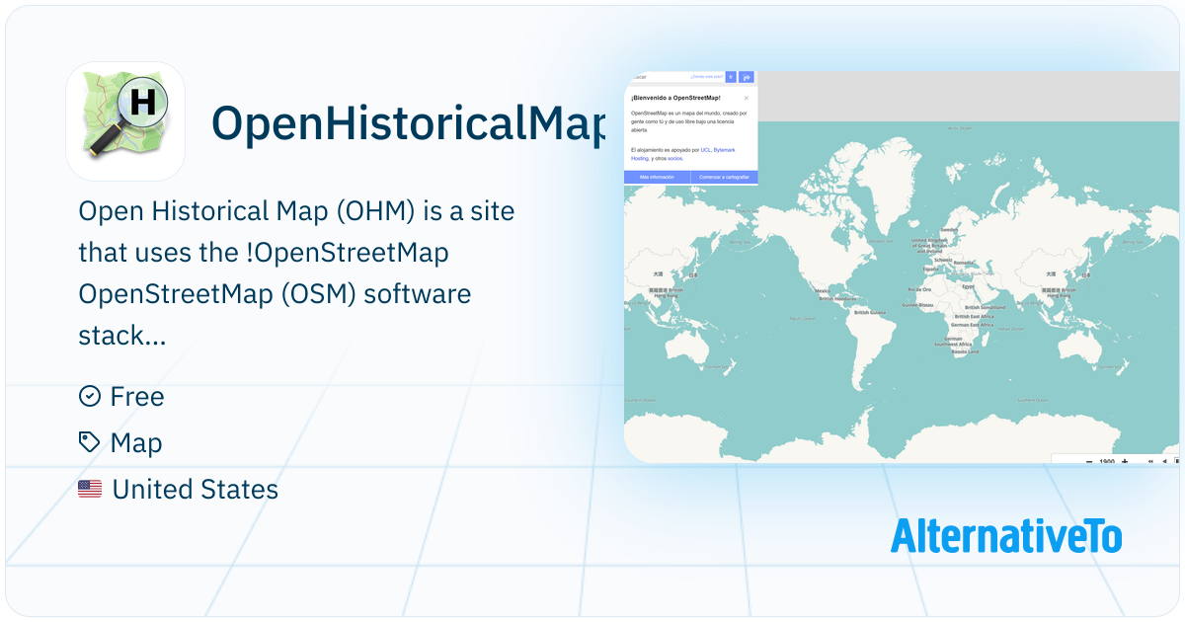1185x622 pixels.
Task: Increase the year with plus button
Action: (x=1125, y=461)
